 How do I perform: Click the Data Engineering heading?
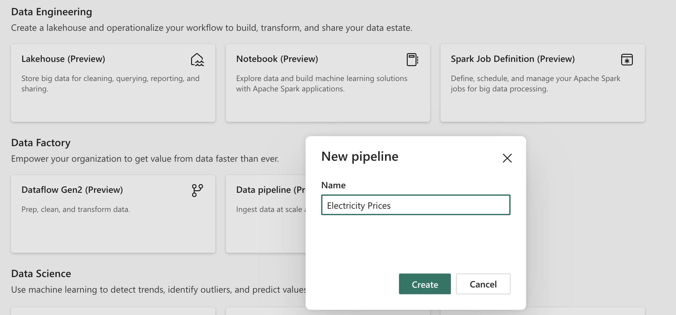tap(51, 11)
